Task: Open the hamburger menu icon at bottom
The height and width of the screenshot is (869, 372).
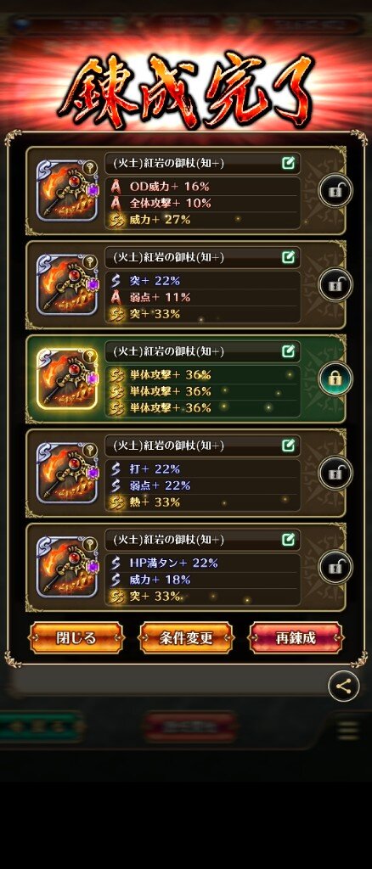Action: coord(349,731)
